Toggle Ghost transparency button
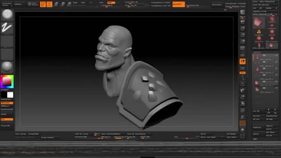The image size is (281, 158). (242, 123)
